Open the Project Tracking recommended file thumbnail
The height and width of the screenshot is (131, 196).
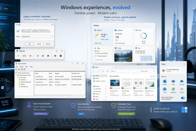tap(127, 84)
